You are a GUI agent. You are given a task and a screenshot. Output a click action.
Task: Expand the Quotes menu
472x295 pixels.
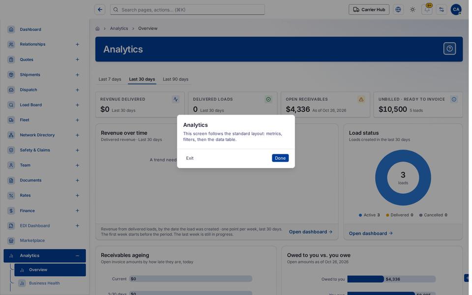[77, 59]
